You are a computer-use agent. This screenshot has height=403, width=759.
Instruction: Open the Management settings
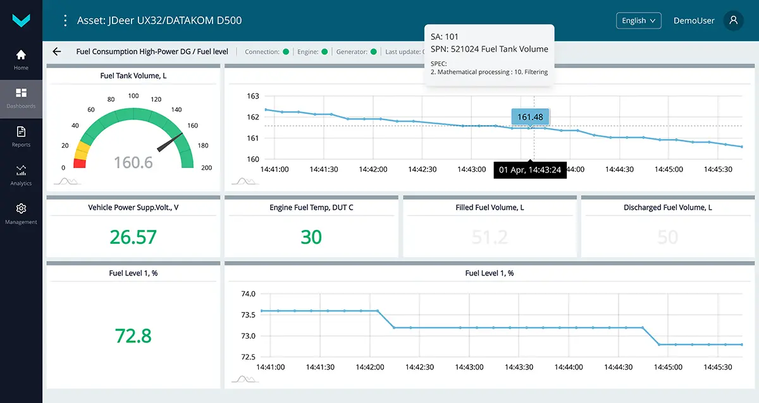[x=21, y=214]
